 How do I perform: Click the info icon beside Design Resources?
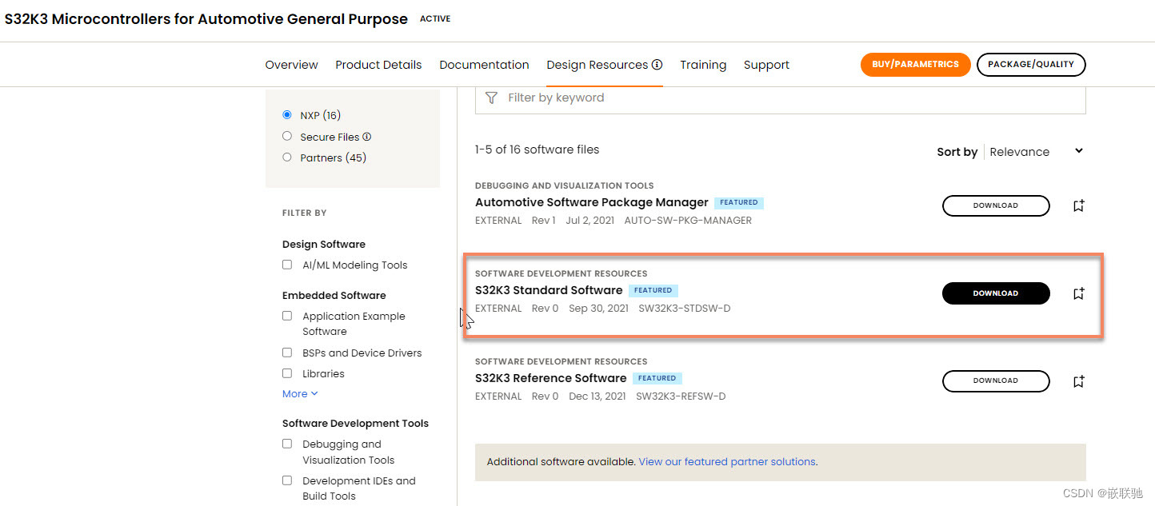pos(657,65)
